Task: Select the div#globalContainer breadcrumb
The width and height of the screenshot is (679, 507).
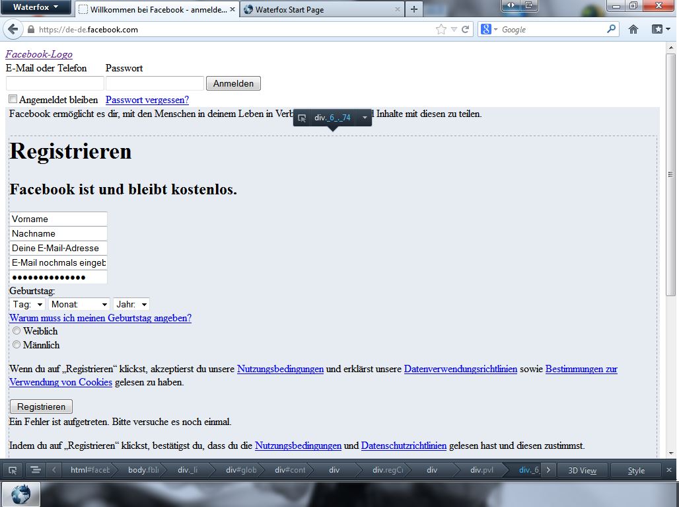Action: [x=241, y=470]
